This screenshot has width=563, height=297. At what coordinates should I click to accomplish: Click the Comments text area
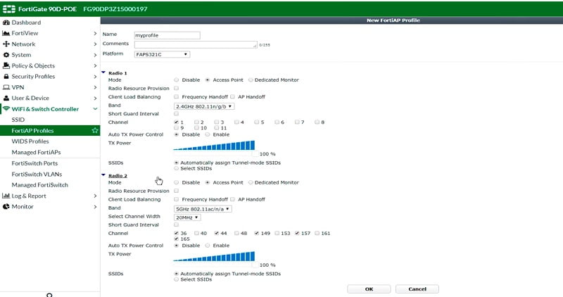click(196, 44)
